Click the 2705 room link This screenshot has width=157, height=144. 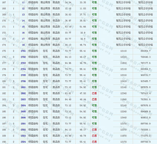click(23, 75)
